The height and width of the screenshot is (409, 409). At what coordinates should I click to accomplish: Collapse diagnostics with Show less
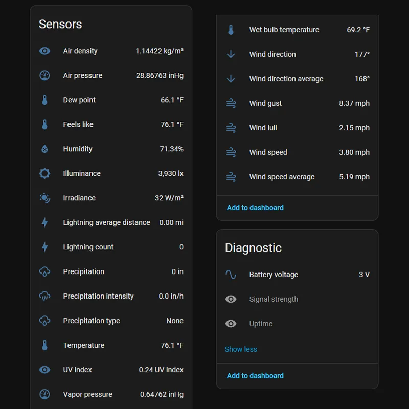(x=241, y=349)
